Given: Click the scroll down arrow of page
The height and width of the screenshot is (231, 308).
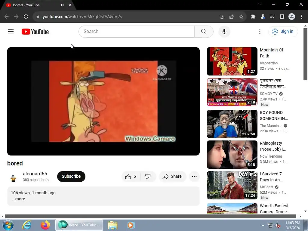Looking at the screenshot, I should pyautogui.click(x=305, y=211).
